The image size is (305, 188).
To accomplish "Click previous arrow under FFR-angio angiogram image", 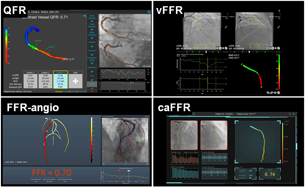I will tap(104, 164).
